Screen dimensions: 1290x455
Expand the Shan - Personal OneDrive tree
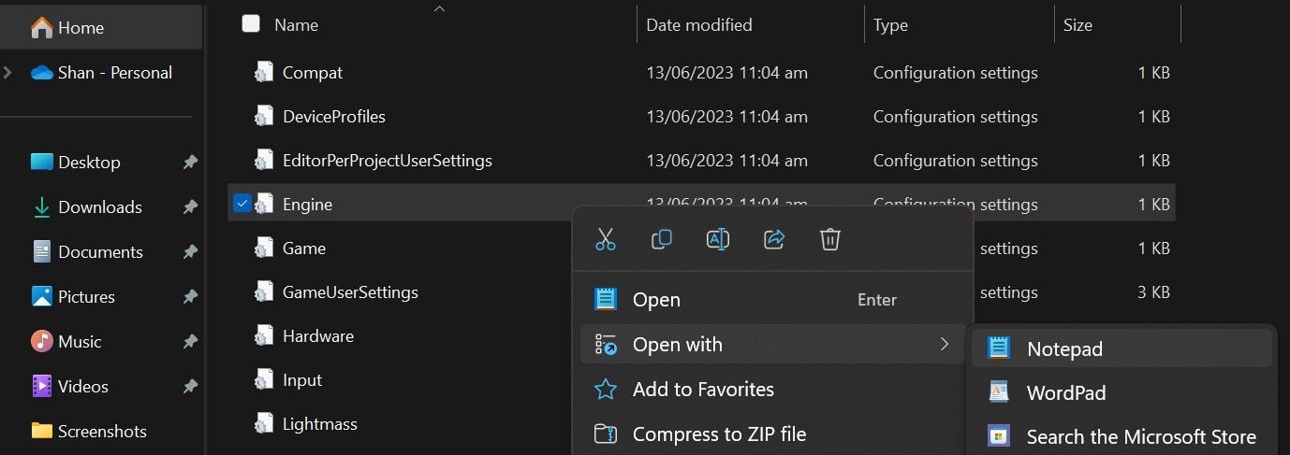pyautogui.click(x=7, y=72)
